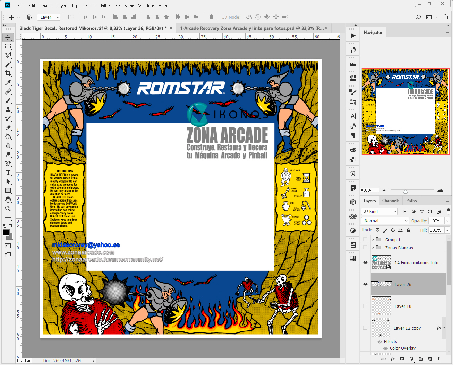Screen dimensions: 453x365
Task: Select the Lasso tool
Action: 8,55
